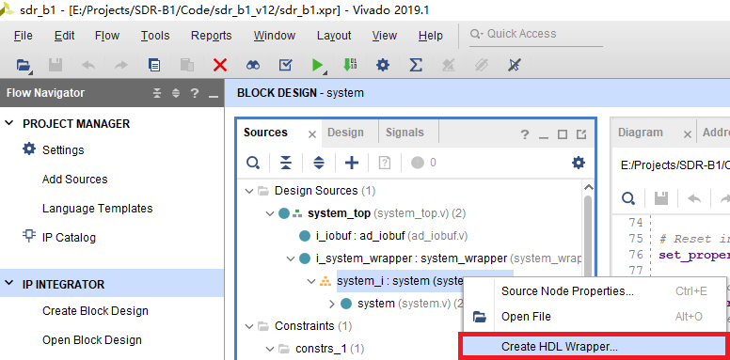Open Settings gear in main toolbar
The width and height of the screenshot is (730, 360).
(383, 65)
